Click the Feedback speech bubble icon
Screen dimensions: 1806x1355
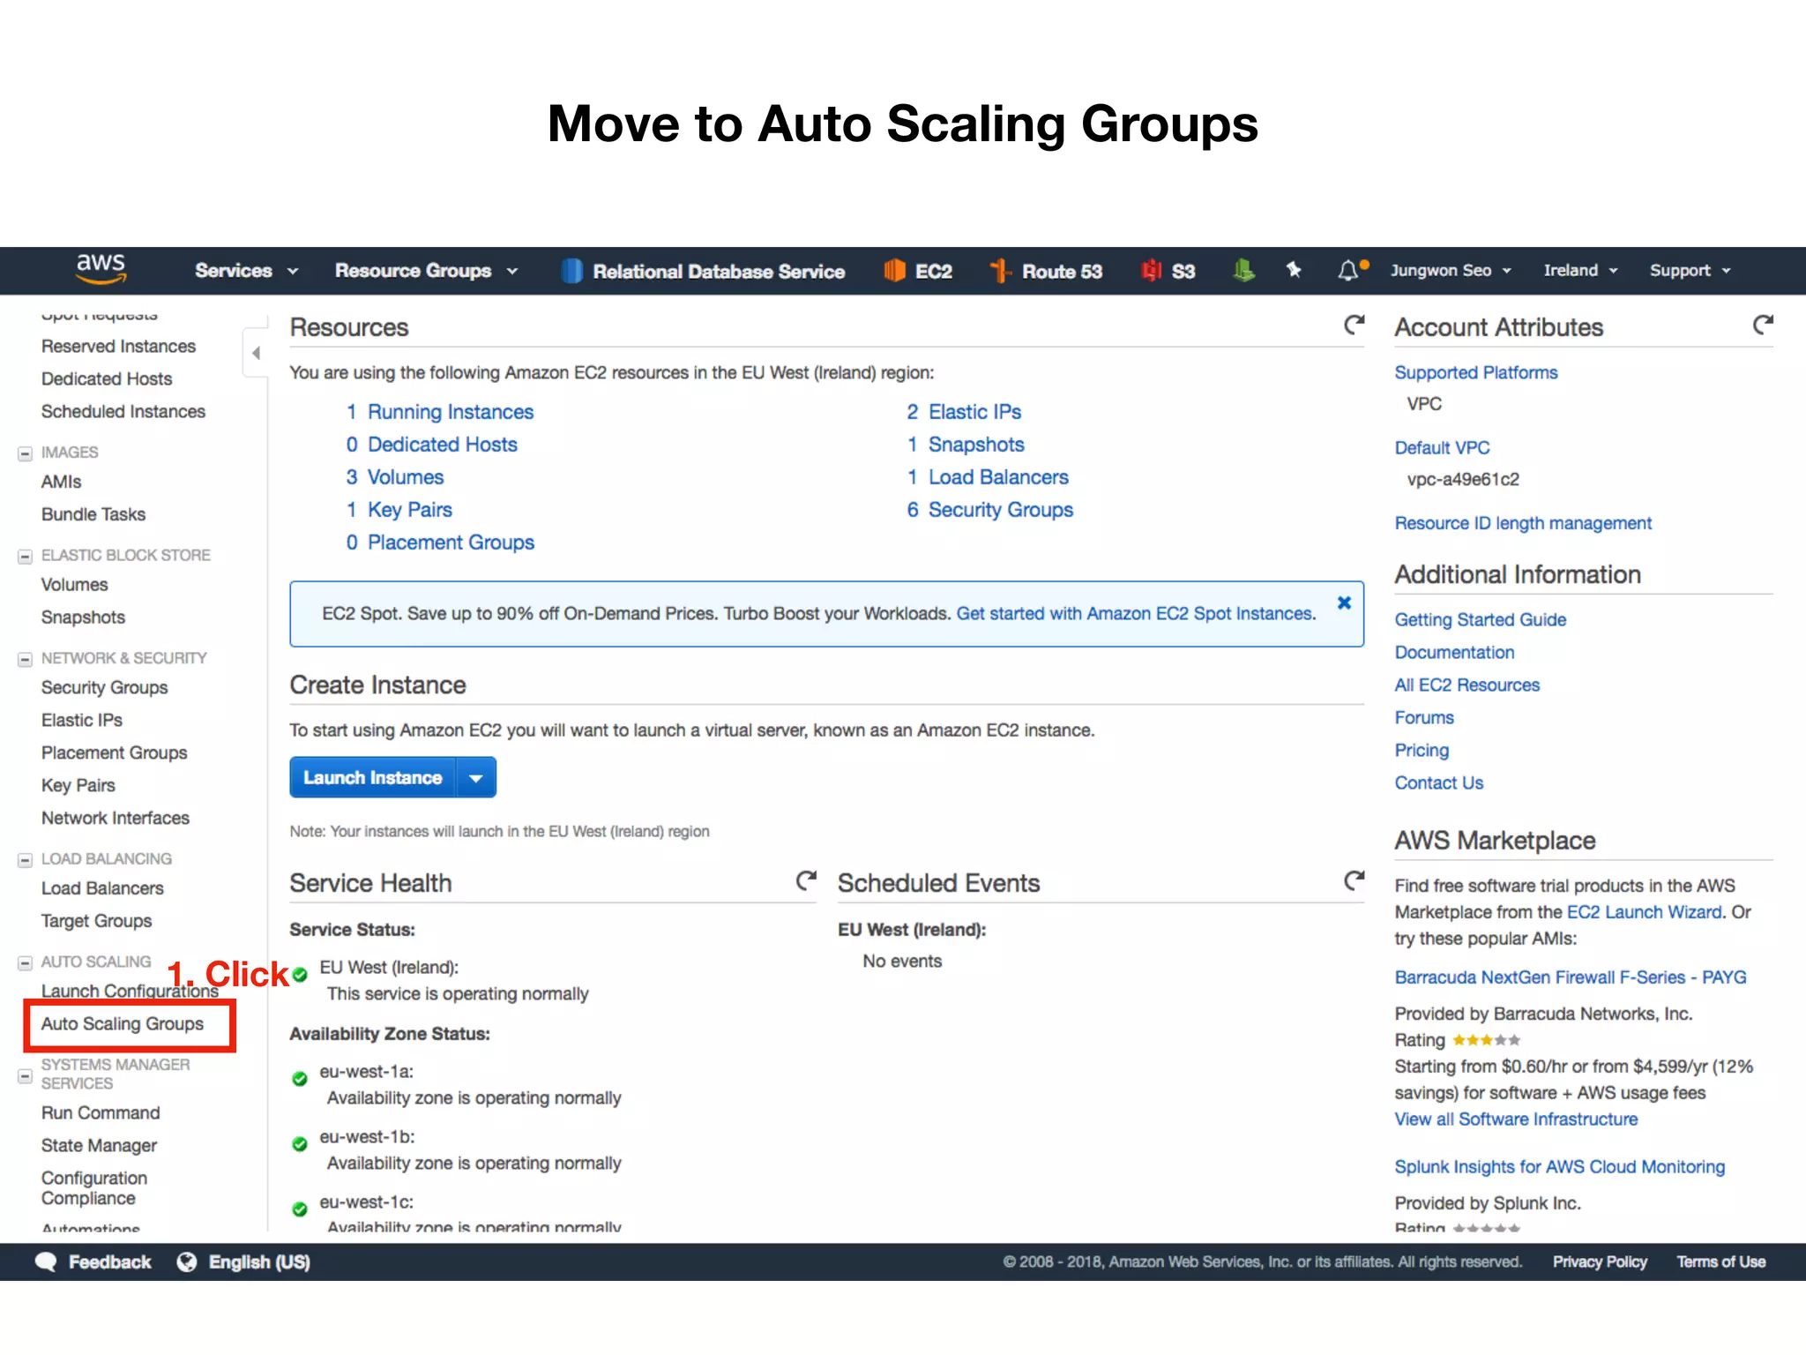pyautogui.click(x=46, y=1261)
